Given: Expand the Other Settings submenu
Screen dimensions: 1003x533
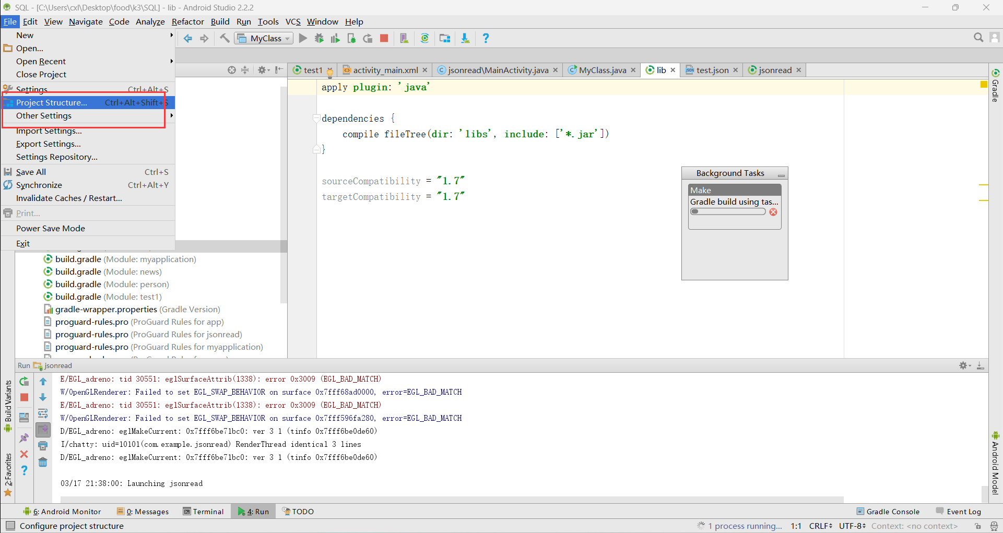Looking at the screenshot, I should point(88,115).
